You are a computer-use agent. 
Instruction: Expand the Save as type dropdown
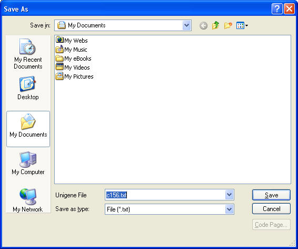click(230, 209)
